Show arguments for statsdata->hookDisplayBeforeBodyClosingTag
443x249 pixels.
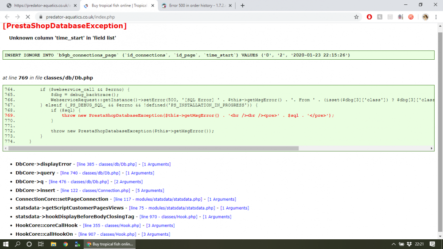(217, 217)
